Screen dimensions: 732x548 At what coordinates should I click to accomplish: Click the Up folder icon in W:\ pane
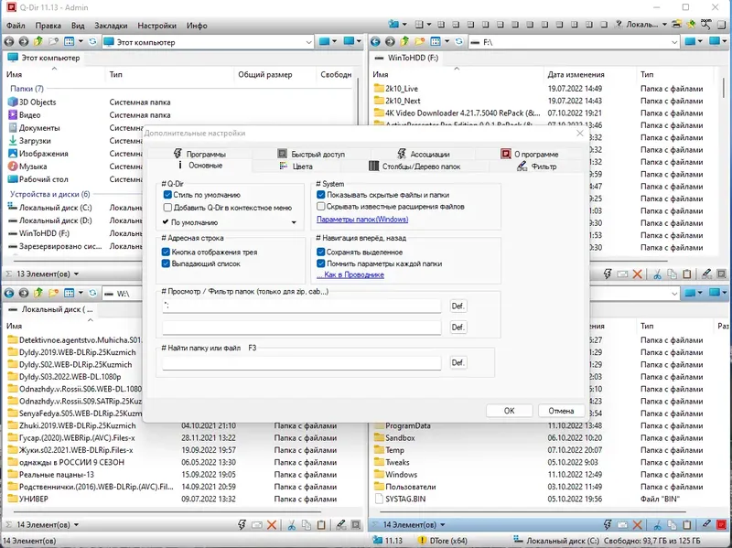[x=38, y=293]
